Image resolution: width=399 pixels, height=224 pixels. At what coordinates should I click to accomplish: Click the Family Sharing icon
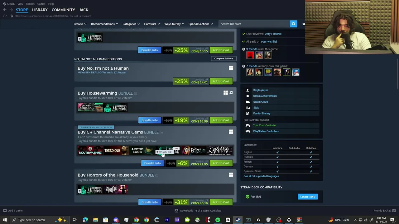click(x=248, y=114)
